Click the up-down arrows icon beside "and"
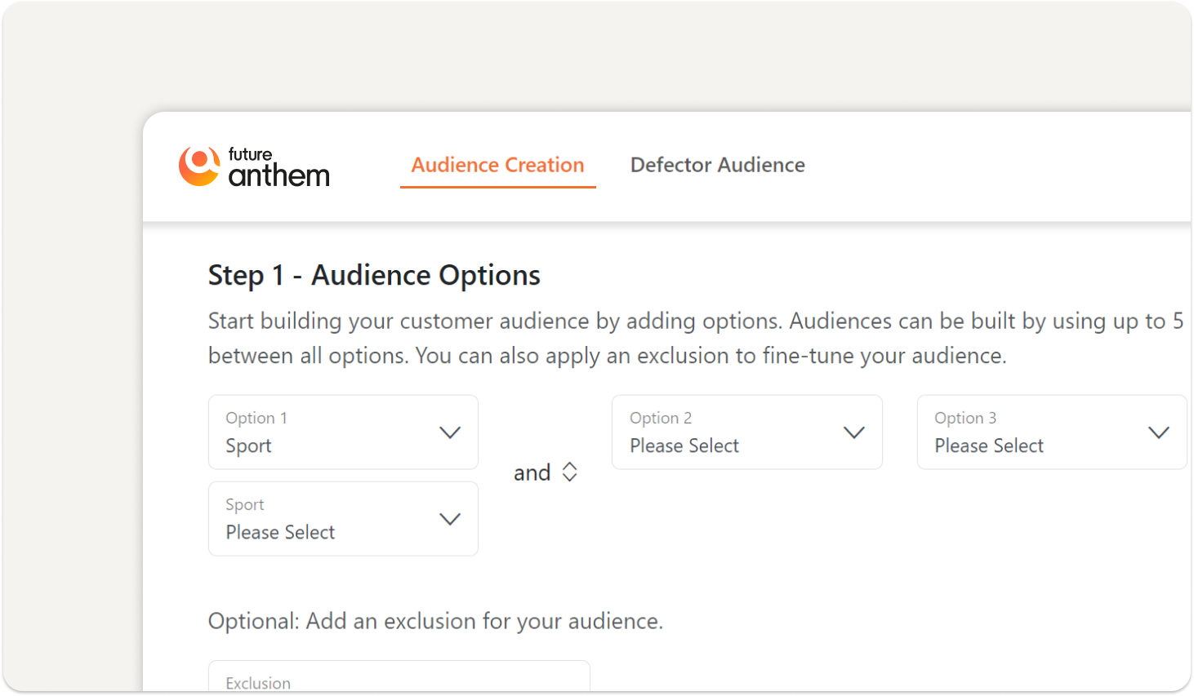Image resolution: width=1194 pixels, height=696 pixels. tap(569, 472)
